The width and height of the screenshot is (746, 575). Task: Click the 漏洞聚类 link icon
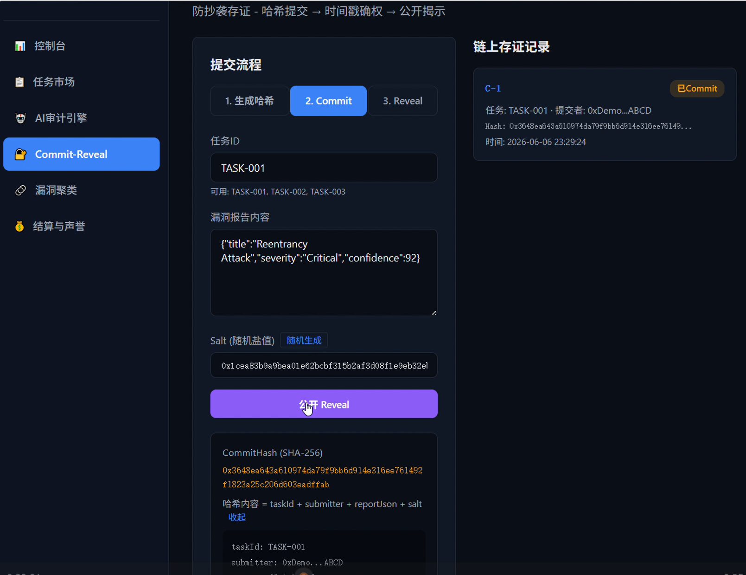[x=20, y=190]
